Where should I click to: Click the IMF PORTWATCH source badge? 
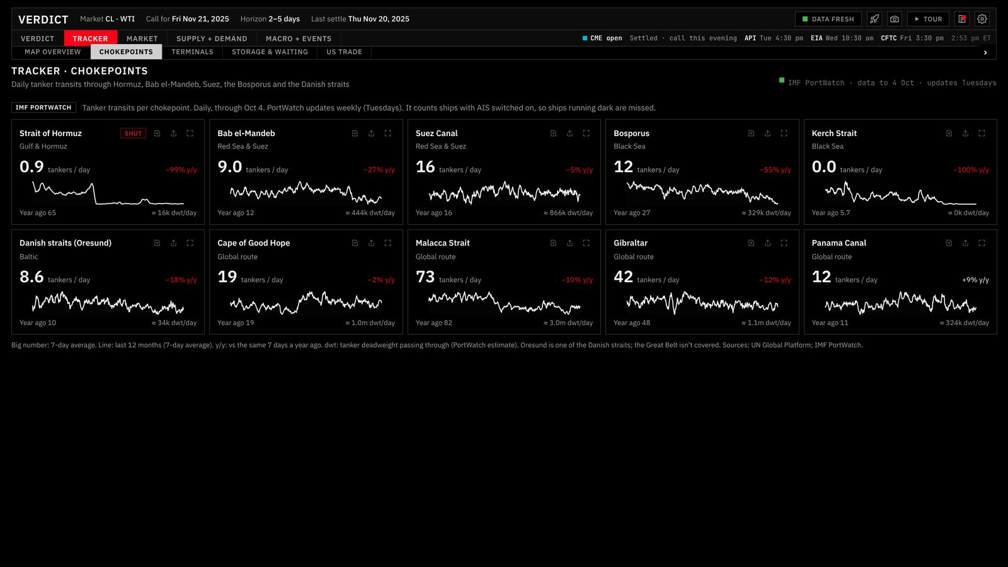pos(43,108)
